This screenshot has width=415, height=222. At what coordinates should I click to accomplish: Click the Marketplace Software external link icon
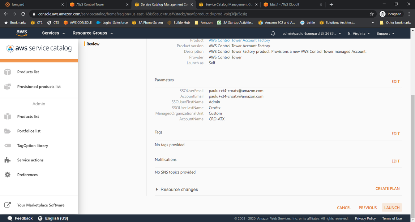(8, 205)
